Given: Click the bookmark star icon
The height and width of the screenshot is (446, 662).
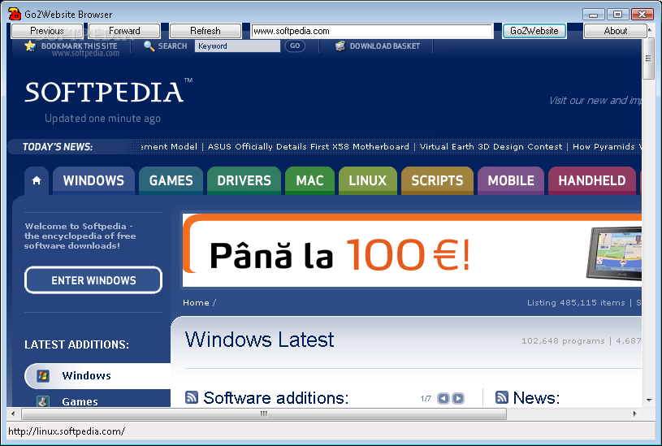Looking at the screenshot, I should [x=30, y=46].
